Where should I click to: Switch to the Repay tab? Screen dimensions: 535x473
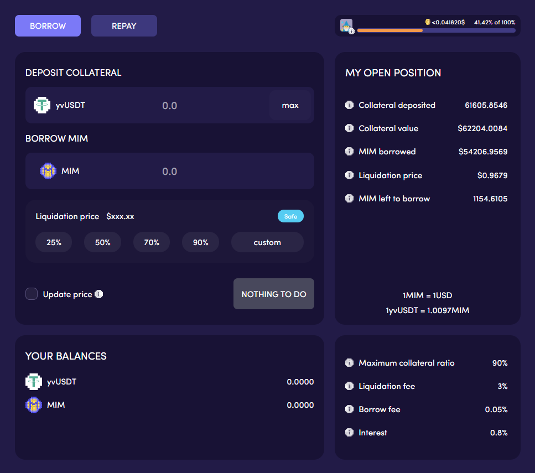pyautogui.click(x=124, y=26)
